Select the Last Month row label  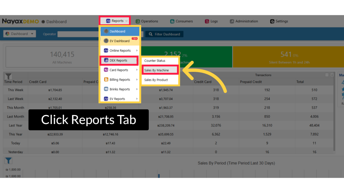pyautogui.click(x=15, y=117)
